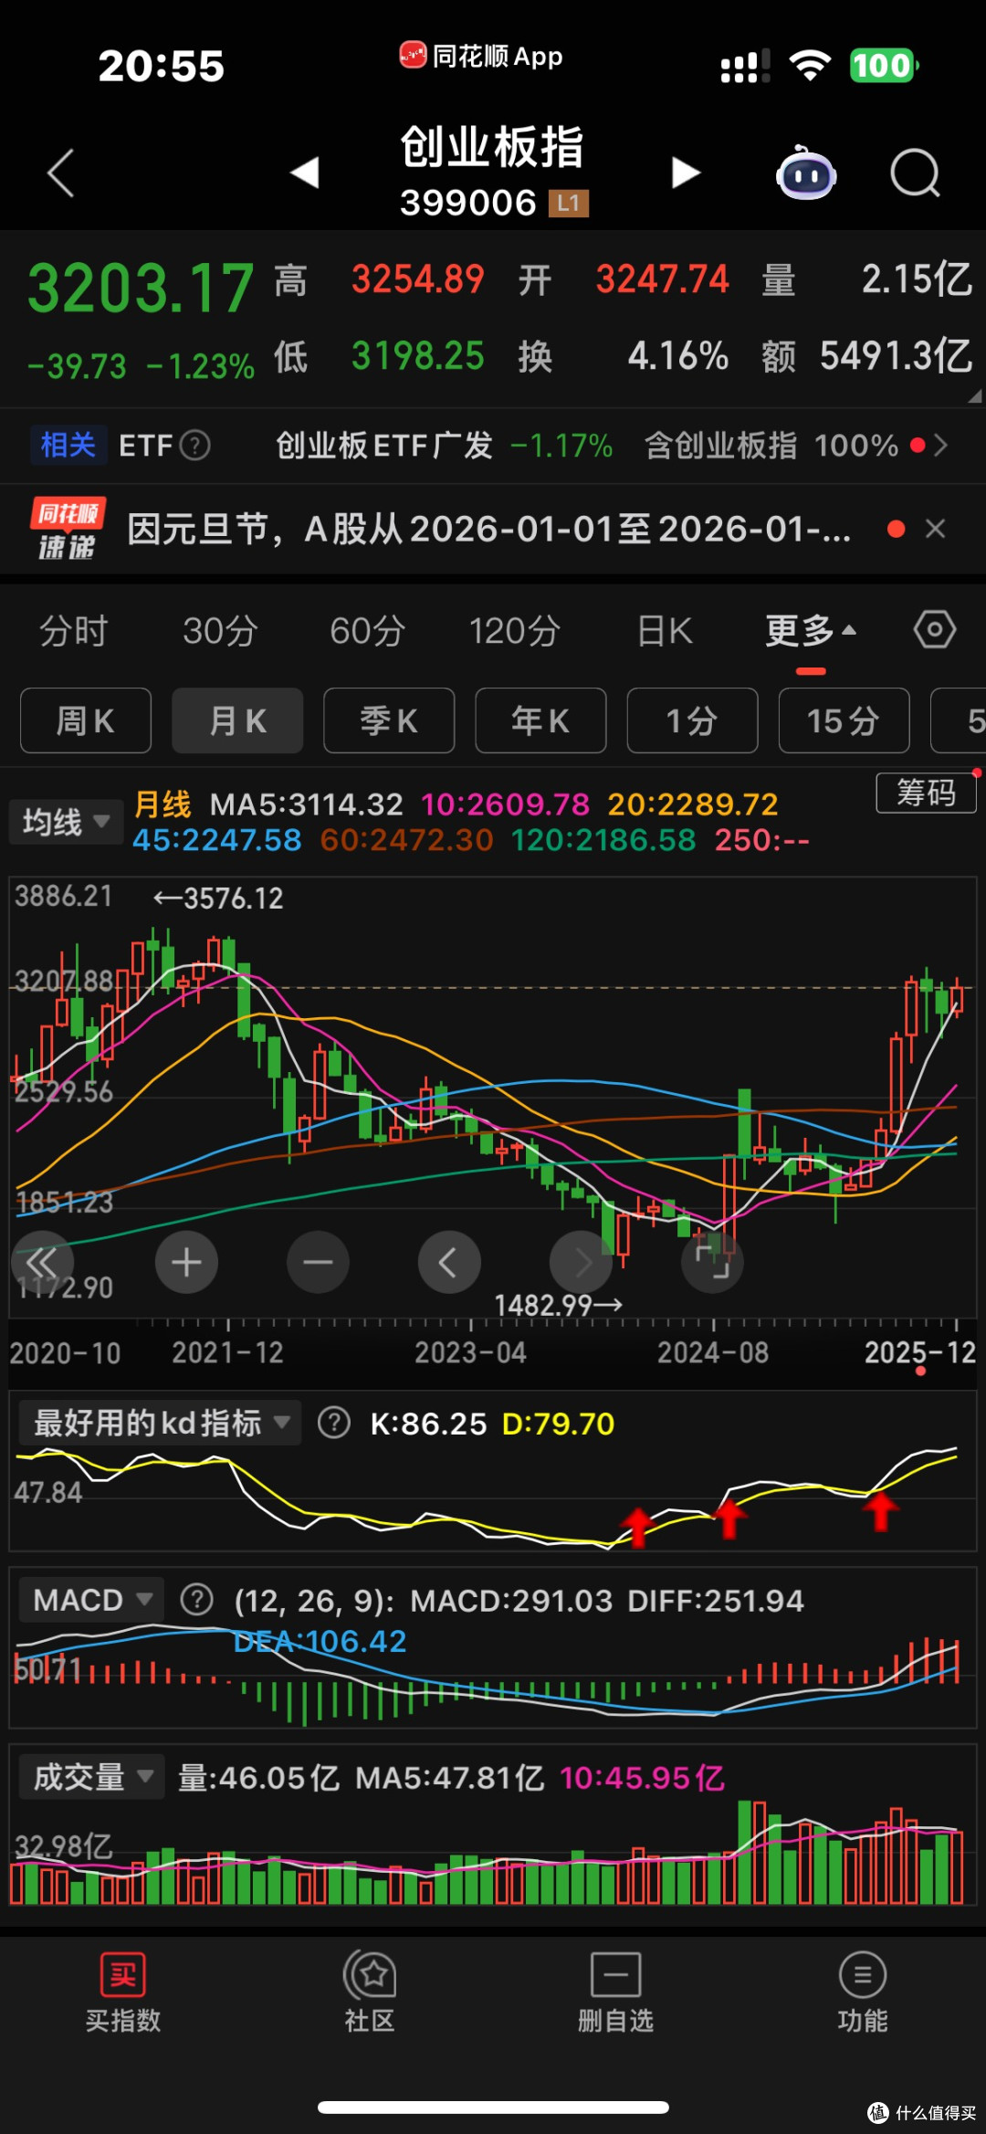Tap 删自选 to remove from watchlist

tap(616, 1992)
